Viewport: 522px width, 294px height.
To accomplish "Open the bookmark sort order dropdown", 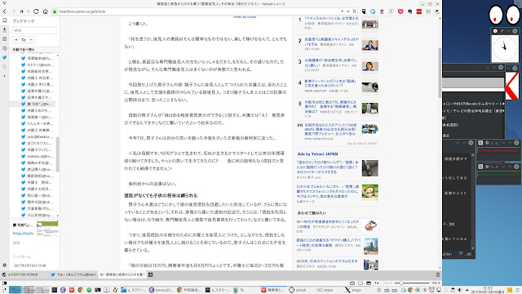I will (x=34, y=49).
